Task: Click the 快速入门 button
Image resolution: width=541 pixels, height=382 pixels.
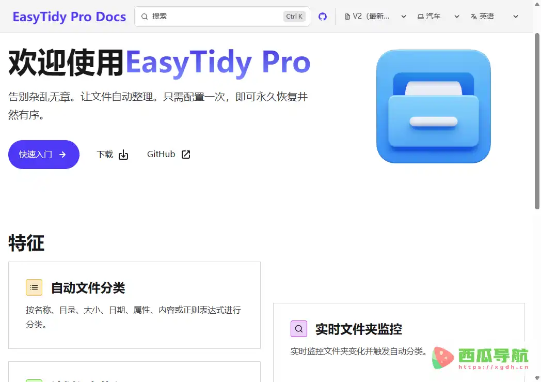Action: [44, 155]
